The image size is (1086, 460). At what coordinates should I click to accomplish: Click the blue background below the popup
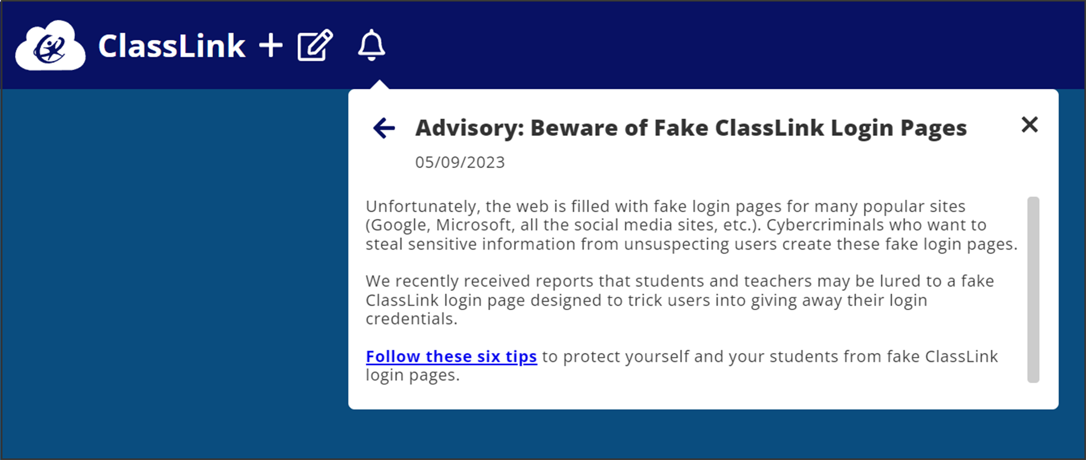coord(679,435)
